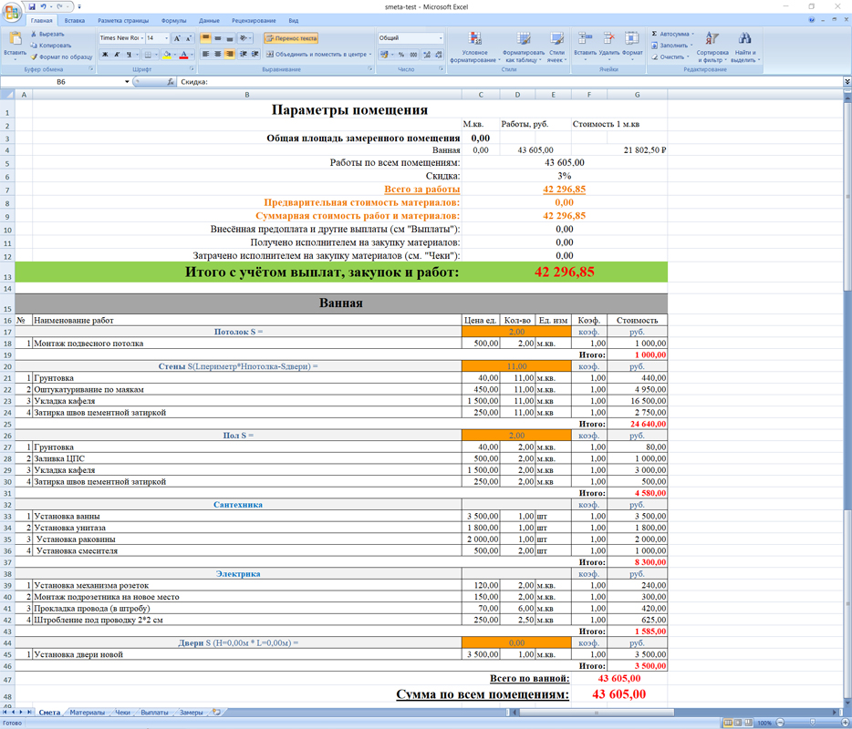The image size is (852, 729).
Task: Open the Замеры sheet tab
Action: click(x=192, y=713)
